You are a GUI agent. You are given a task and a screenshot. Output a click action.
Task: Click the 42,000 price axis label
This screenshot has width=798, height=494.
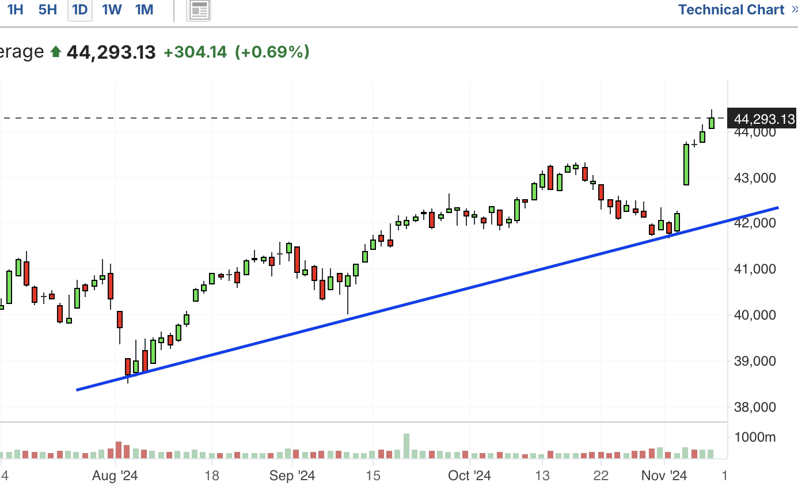[x=755, y=223]
